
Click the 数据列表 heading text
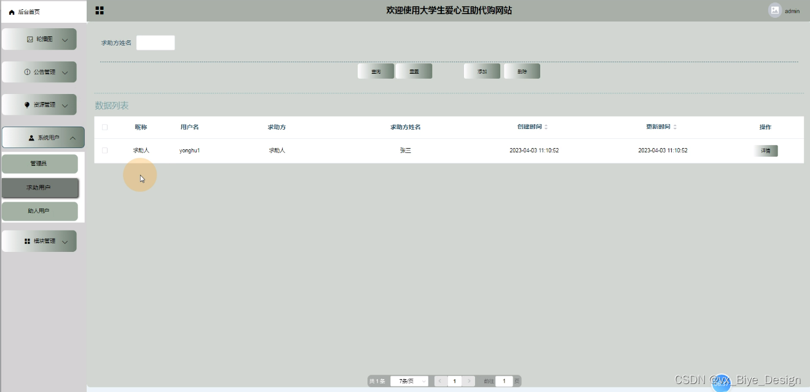pyautogui.click(x=112, y=106)
